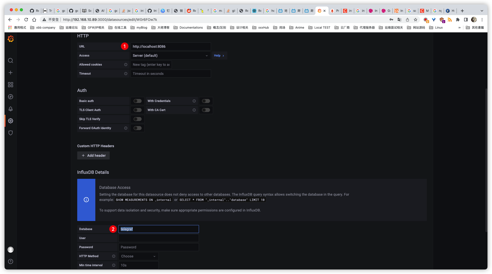This screenshot has width=492, height=274.
Task: Open the xbb company bookmark folder
Action: click(x=43, y=28)
